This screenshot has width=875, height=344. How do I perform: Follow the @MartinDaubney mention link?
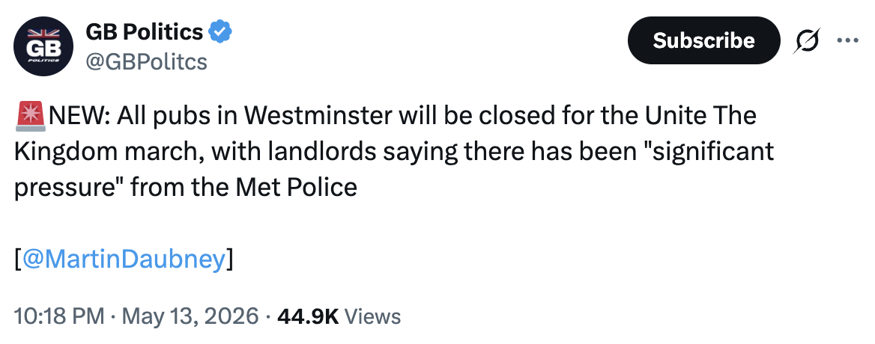point(124,259)
